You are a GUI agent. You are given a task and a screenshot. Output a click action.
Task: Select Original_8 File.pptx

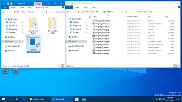[102, 42]
